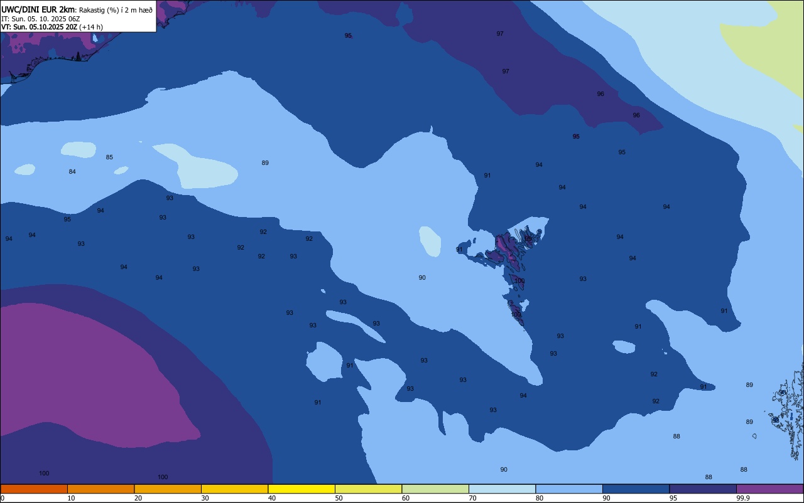Click the 99.9 tick label in the legend
The image size is (804, 503).
tap(744, 498)
